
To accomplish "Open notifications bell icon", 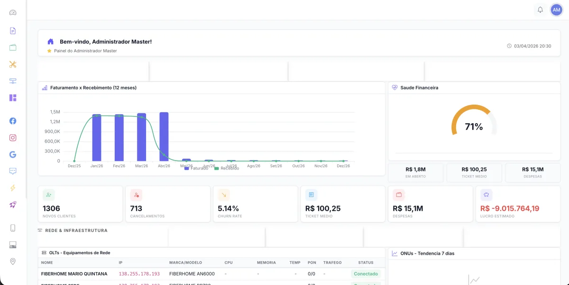I will tap(540, 9).
